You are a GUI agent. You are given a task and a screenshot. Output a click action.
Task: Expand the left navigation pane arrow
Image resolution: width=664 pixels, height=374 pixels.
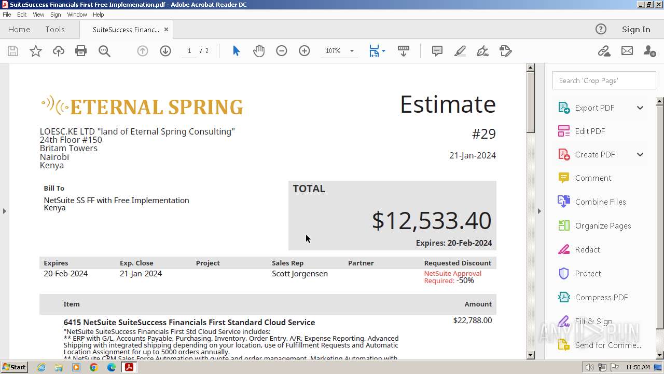[x=5, y=211]
